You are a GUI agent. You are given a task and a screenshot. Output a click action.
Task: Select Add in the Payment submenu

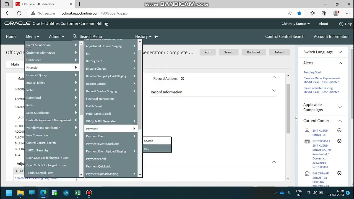157,148
